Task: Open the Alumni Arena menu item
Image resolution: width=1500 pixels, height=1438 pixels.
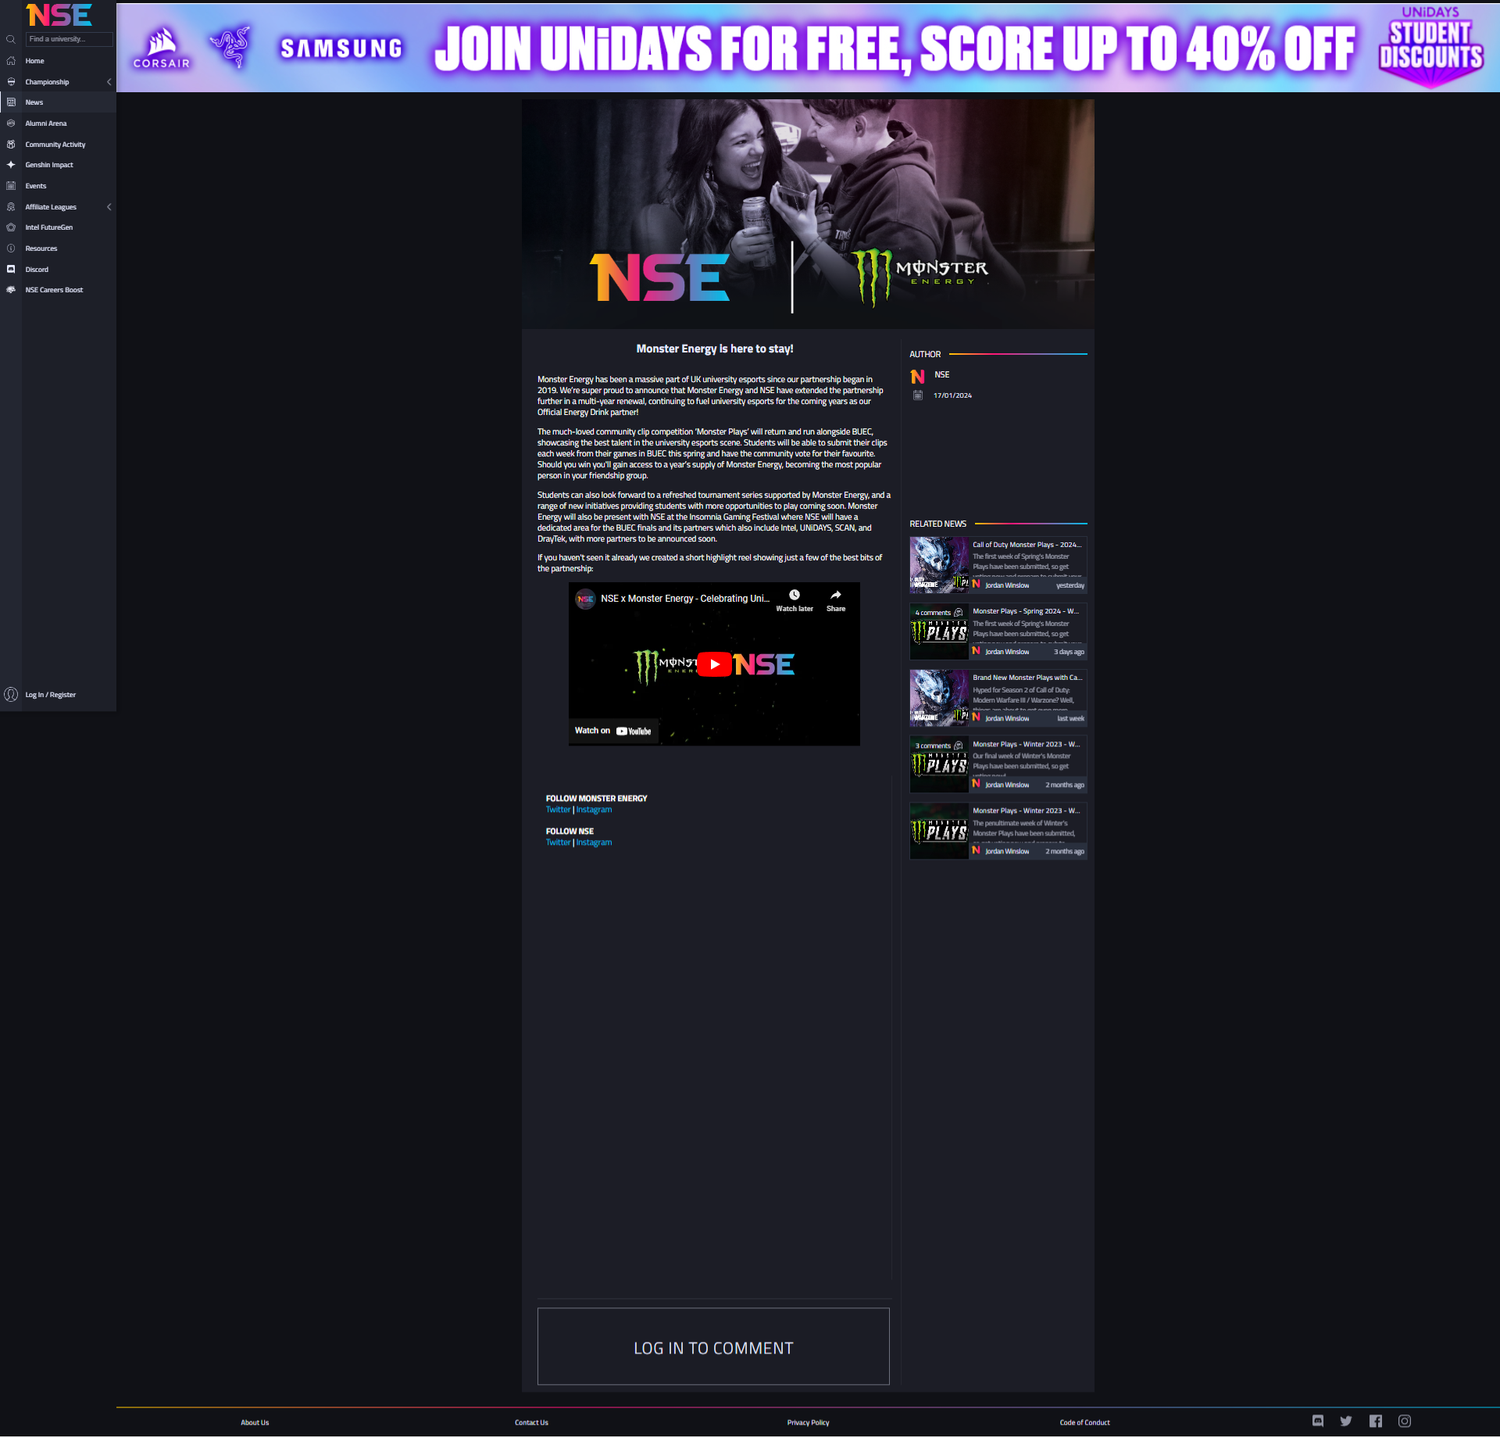Action: pyautogui.click(x=45, y=123)
